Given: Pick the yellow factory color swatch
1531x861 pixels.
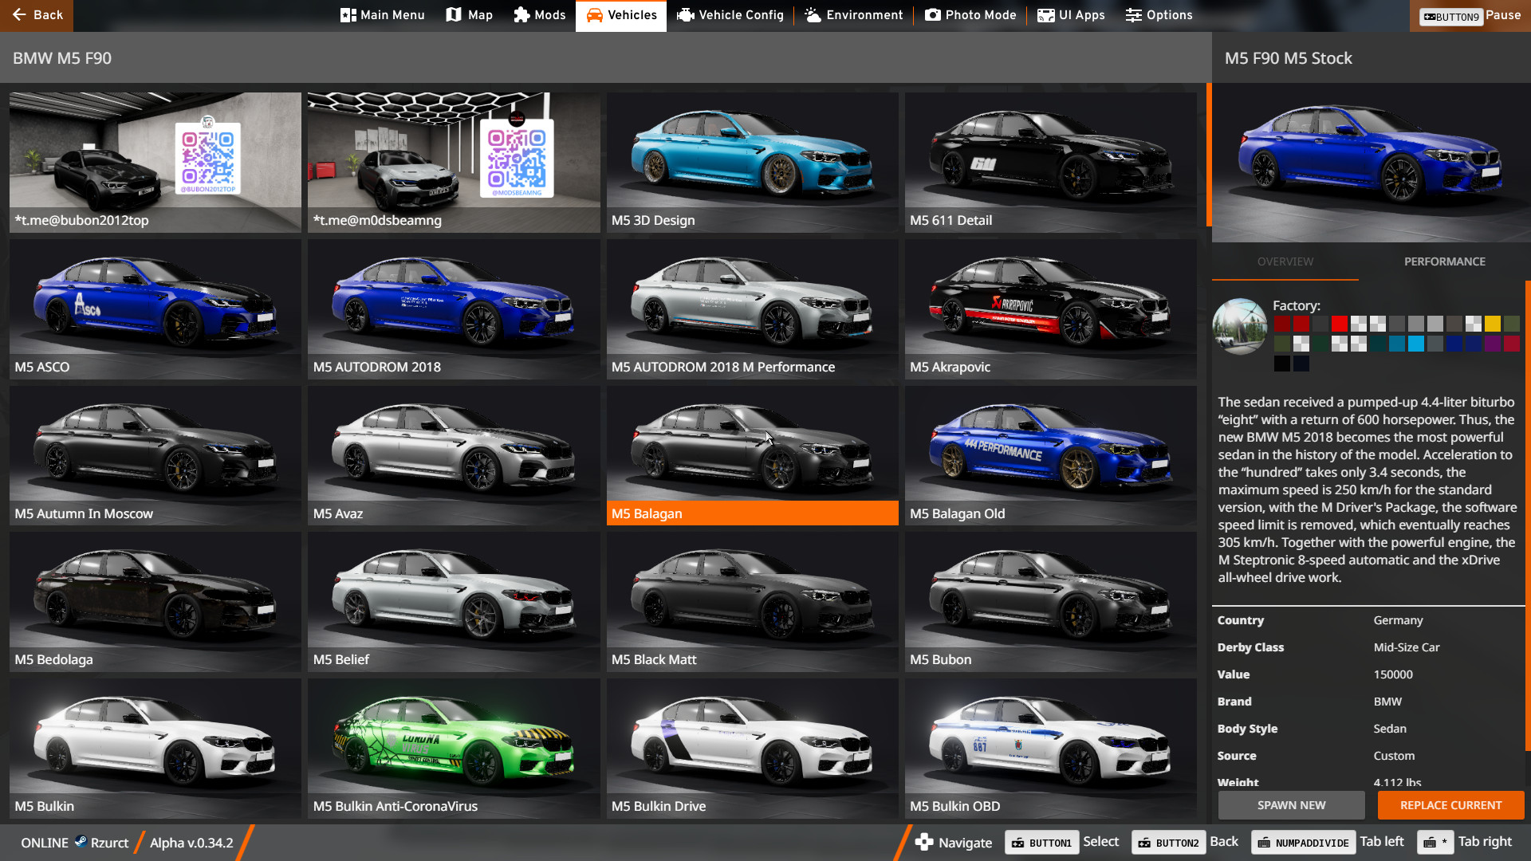Looking at the screenshot, I should click(x=1493, y=324).
